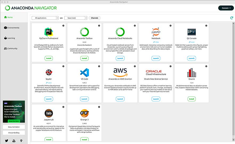Click the GitHub icon in sidebar

point(21,141)
